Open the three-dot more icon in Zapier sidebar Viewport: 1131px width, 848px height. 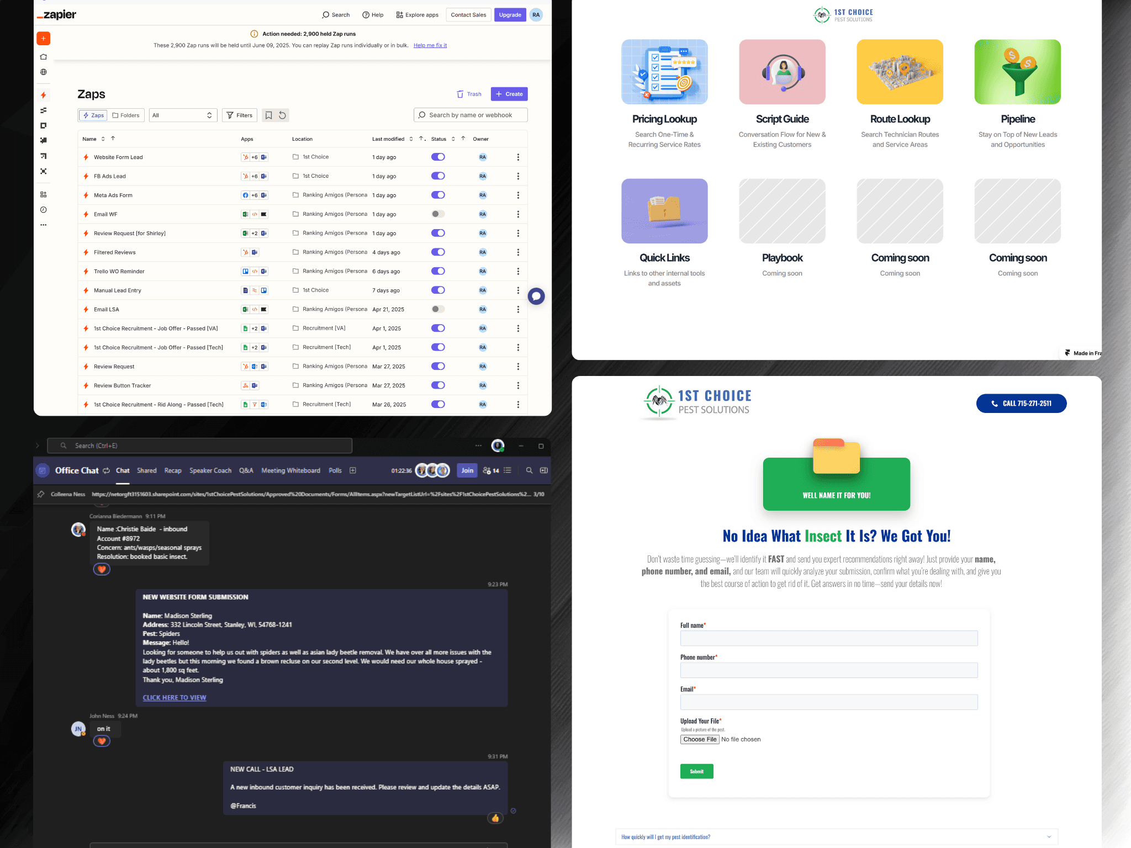pos(43,225)
